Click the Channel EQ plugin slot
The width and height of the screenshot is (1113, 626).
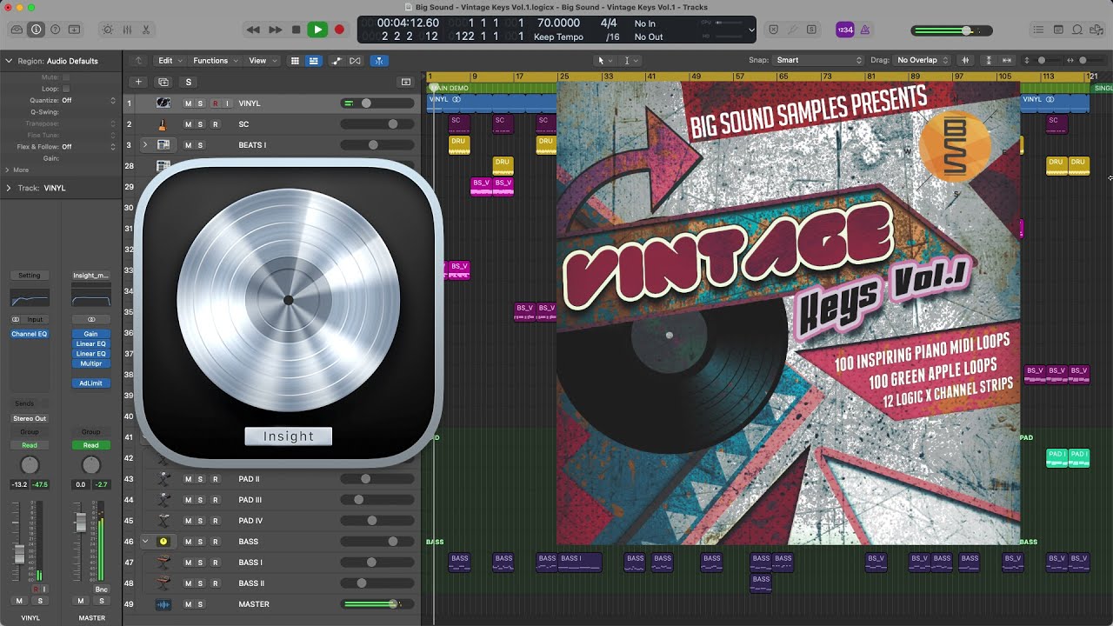[x=30, y=334]
